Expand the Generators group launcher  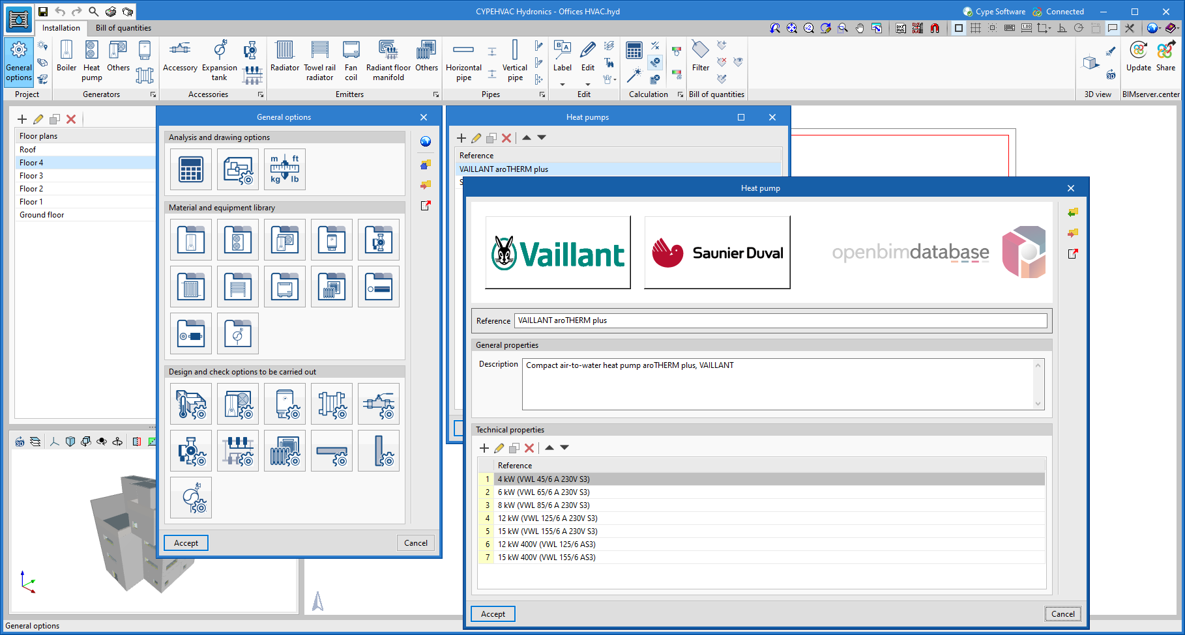153,95
